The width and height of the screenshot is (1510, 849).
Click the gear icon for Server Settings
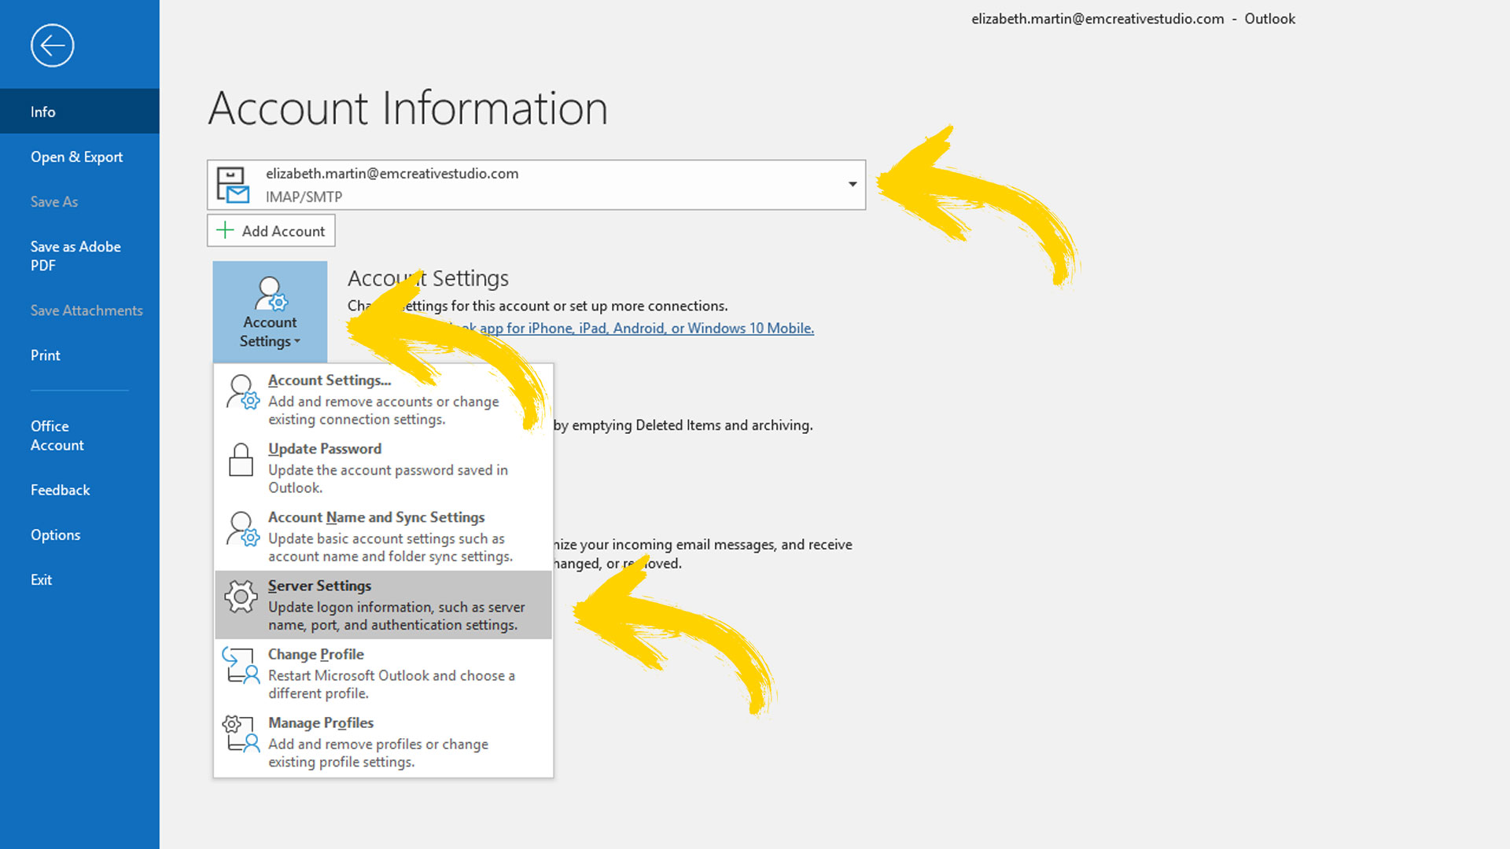tap(241, 597)
